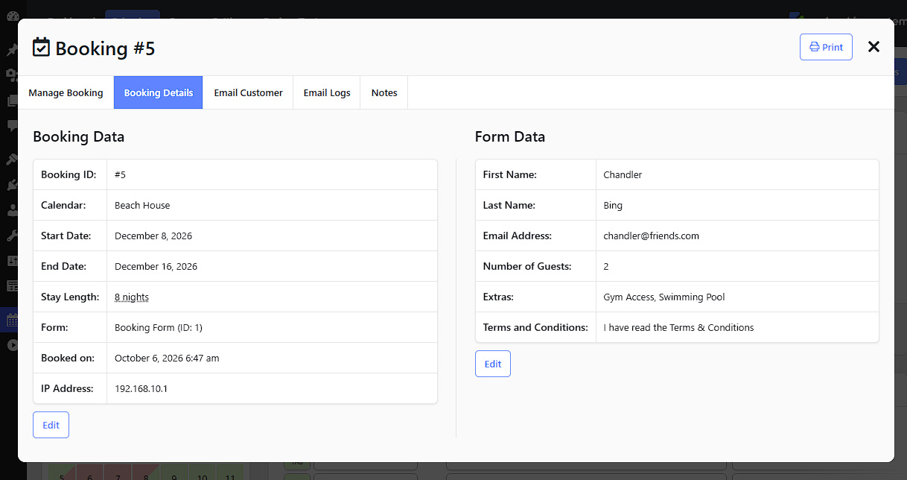
Task: Click the Form Data heading
Action: coord(510,136)
